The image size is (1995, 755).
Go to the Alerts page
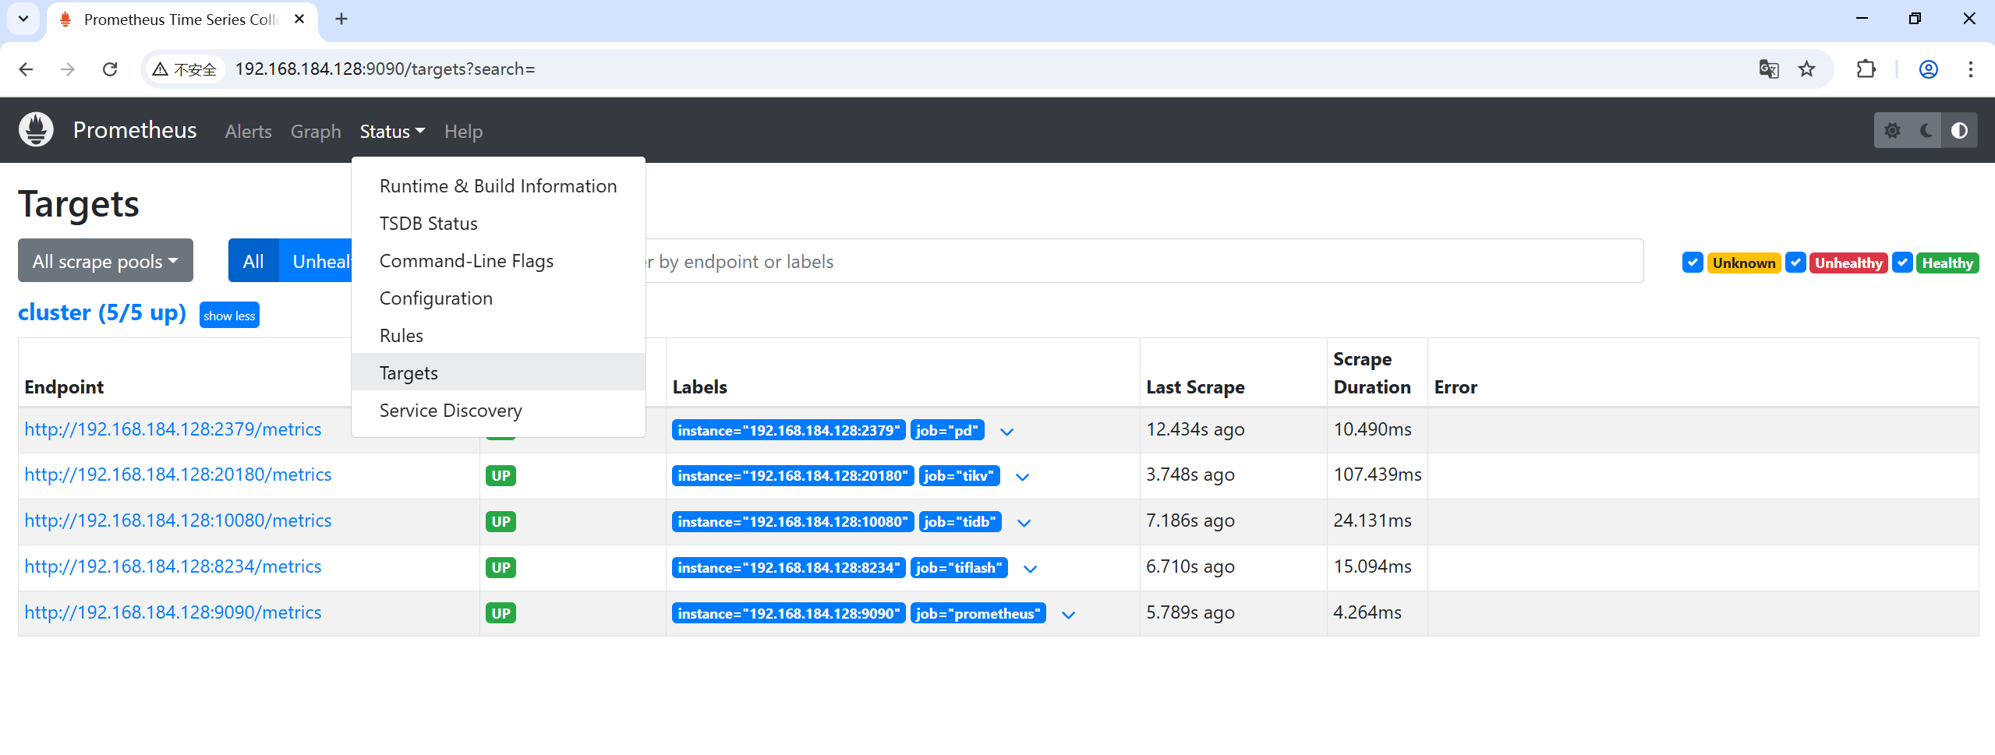click(248, 132)
